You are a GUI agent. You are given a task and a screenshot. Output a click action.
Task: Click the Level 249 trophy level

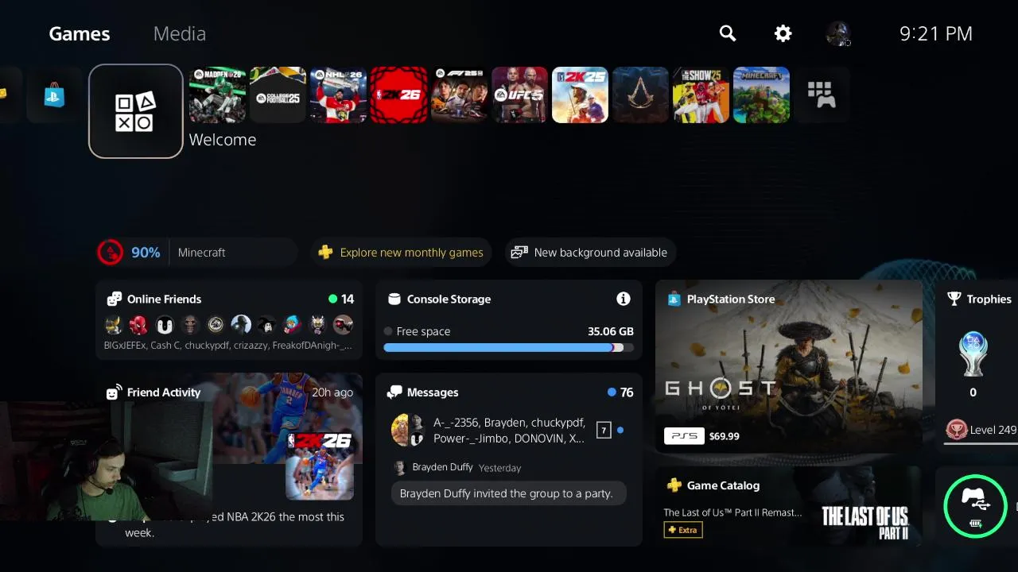(x=993, y=430)
